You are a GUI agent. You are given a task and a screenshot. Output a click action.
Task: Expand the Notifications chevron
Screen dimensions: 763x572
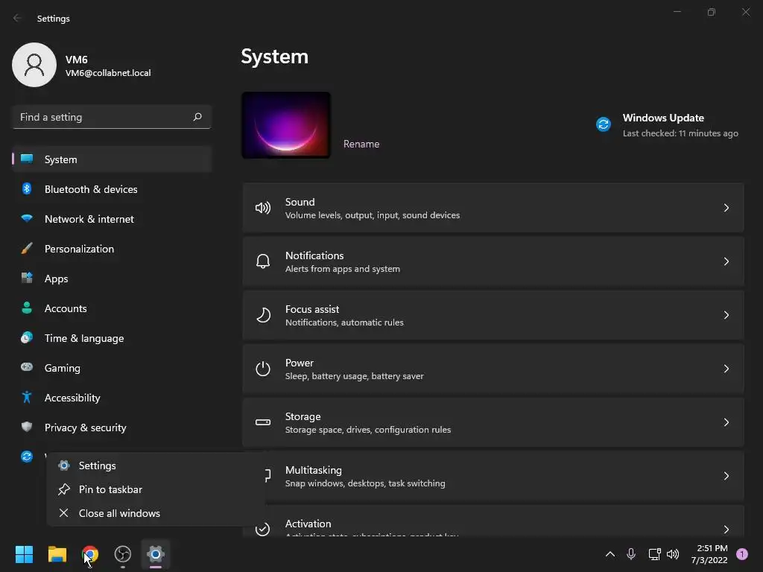726,261
